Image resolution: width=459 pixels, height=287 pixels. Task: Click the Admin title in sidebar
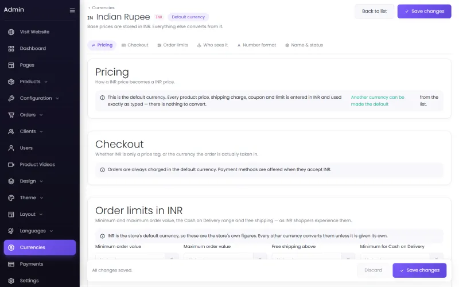click(x=14, y=10)
